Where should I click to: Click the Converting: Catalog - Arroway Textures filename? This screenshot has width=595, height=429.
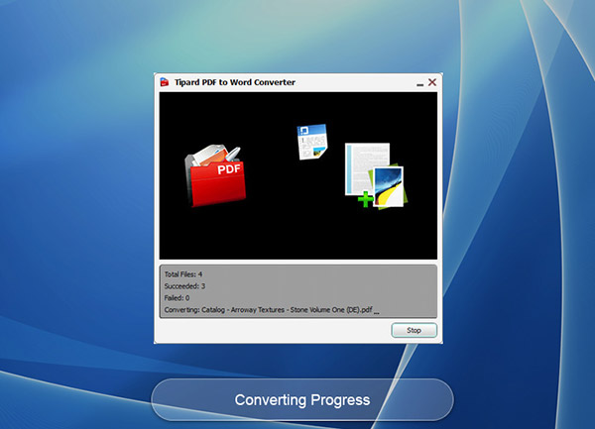click(272, 310)
